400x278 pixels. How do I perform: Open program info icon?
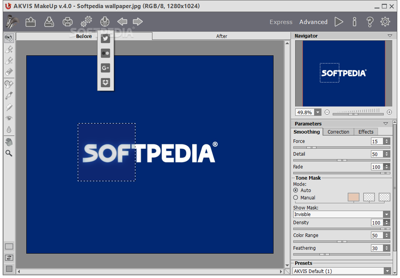tap(354, 22)
